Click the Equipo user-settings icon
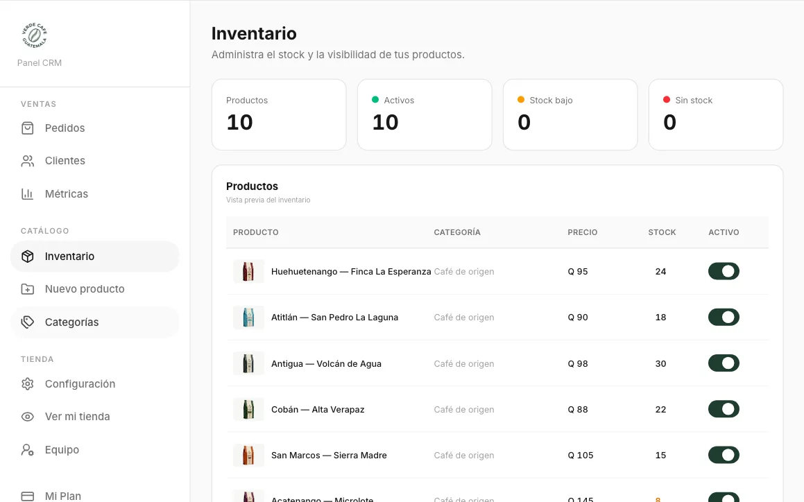804x502 pixels. click(x=28, y=450)
